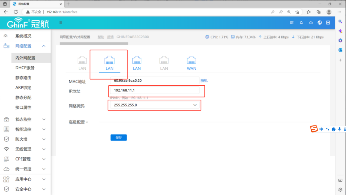Open the 网络掩码 255.255.255.0 dropdown

tap(154, 105)
